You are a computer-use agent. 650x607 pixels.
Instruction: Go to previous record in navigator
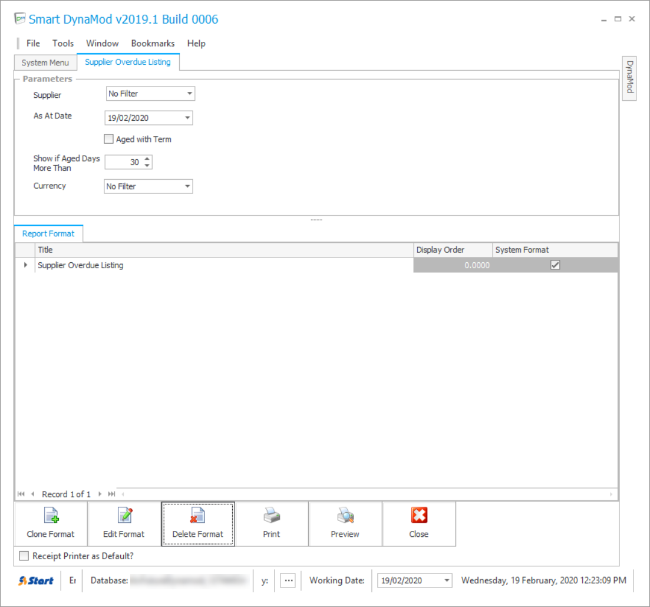pyautogui.click(x=33, y=494)
